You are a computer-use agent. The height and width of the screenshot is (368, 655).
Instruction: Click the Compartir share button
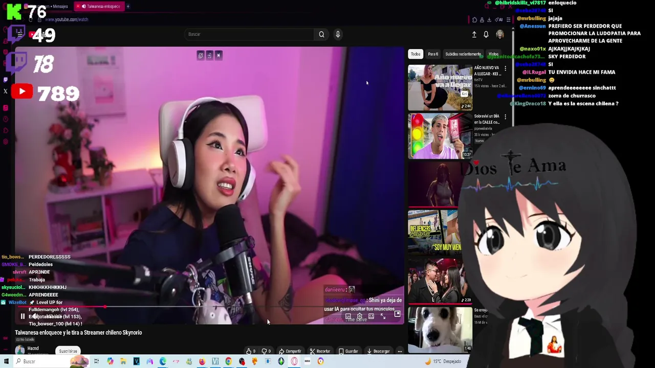click(x=290, y=351)
